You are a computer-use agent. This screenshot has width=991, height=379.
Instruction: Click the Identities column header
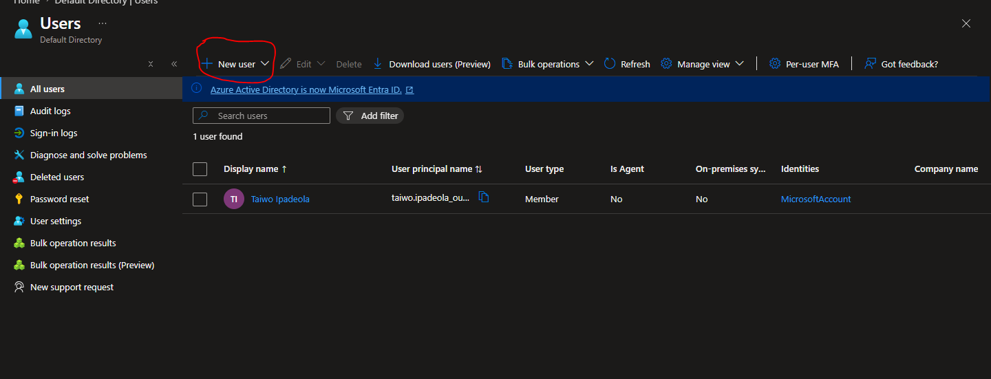pos(800,169)
